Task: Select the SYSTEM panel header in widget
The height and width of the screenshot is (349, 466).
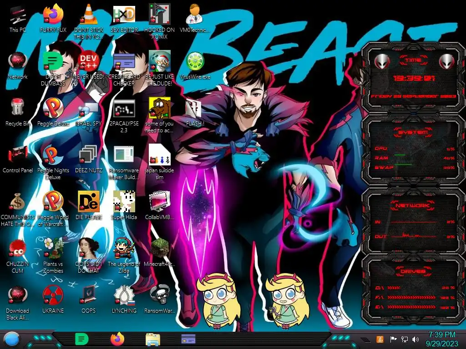Action: [x=413, y=132]
